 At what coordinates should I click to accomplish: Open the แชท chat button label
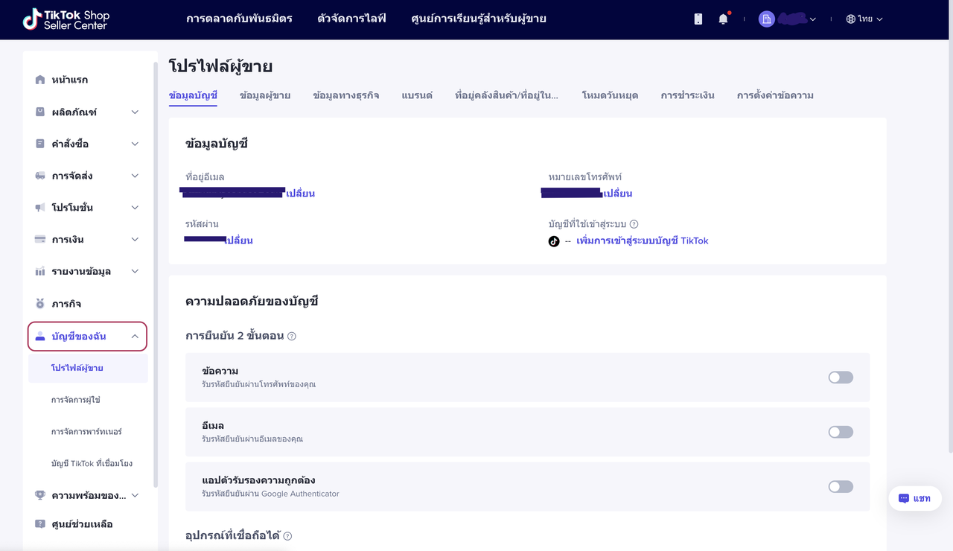pos(922,499)
